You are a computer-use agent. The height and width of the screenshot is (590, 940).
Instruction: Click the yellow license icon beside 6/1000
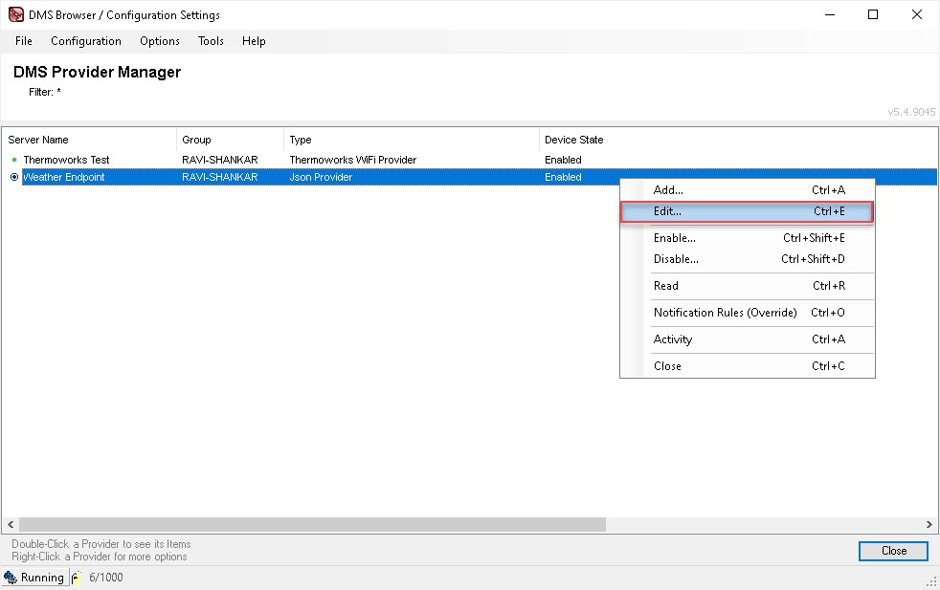(x=77, y=578)
